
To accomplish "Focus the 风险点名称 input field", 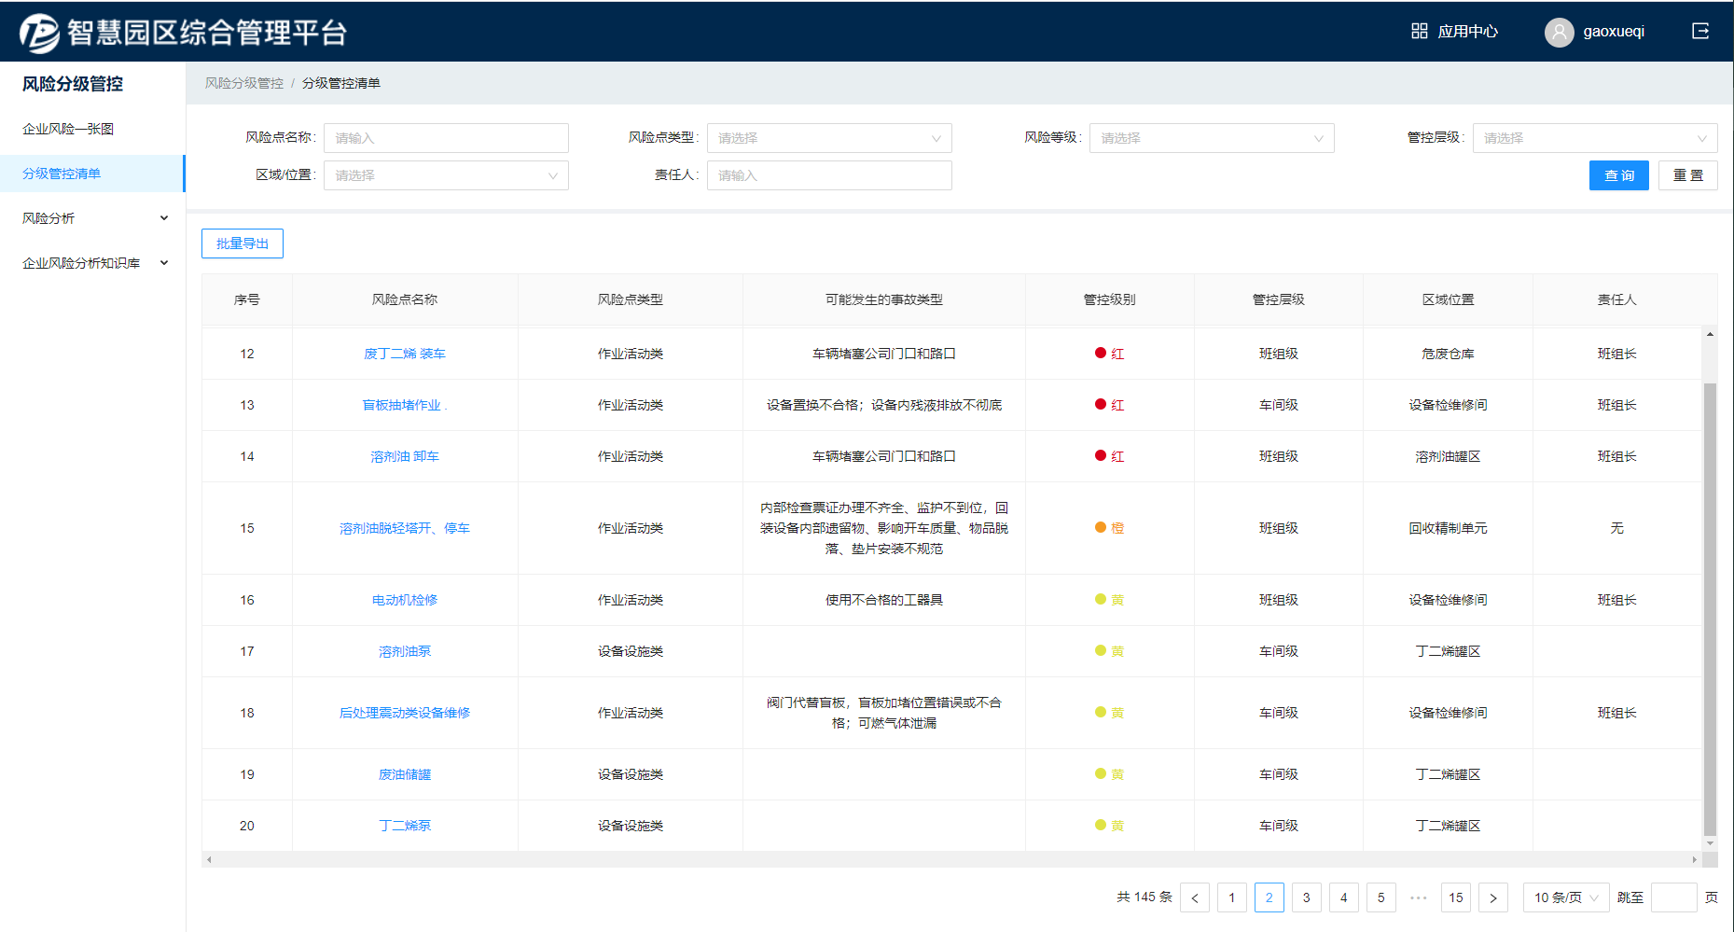I will point(446,138).
